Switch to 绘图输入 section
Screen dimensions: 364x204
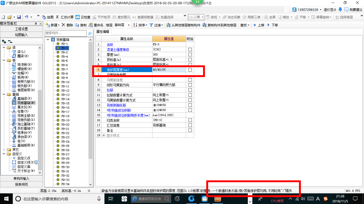[21, 35]
